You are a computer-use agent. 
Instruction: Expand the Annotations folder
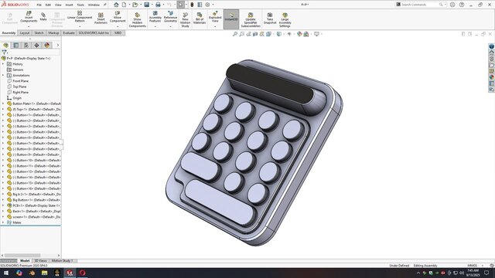click(x=3, y=76)
